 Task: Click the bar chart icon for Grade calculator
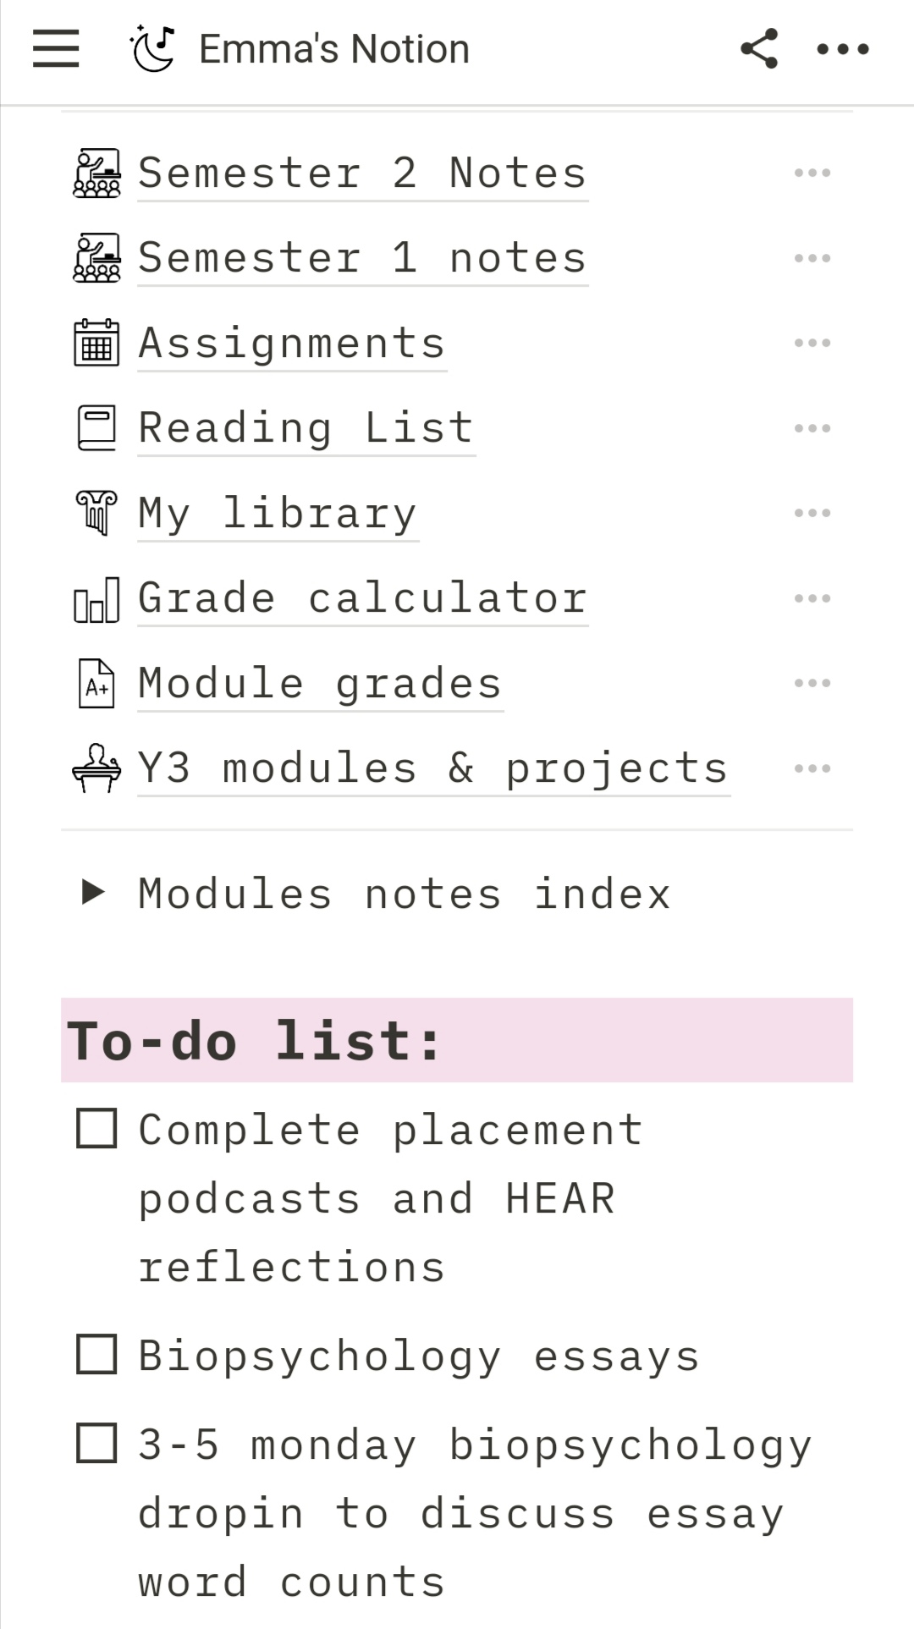(x=96, y=598)
